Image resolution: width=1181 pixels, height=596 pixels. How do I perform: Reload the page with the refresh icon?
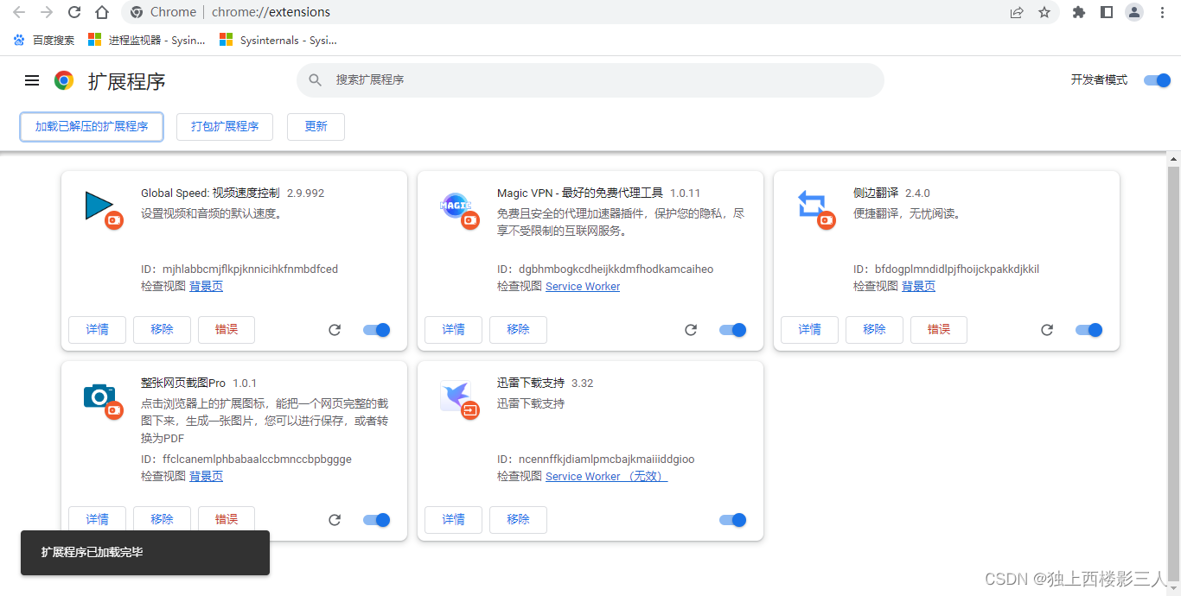[74, 12]
